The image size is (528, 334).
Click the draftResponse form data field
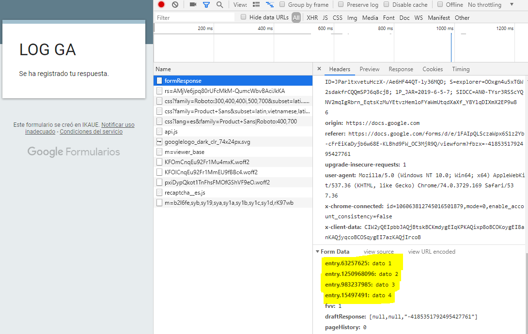[401, 317]
